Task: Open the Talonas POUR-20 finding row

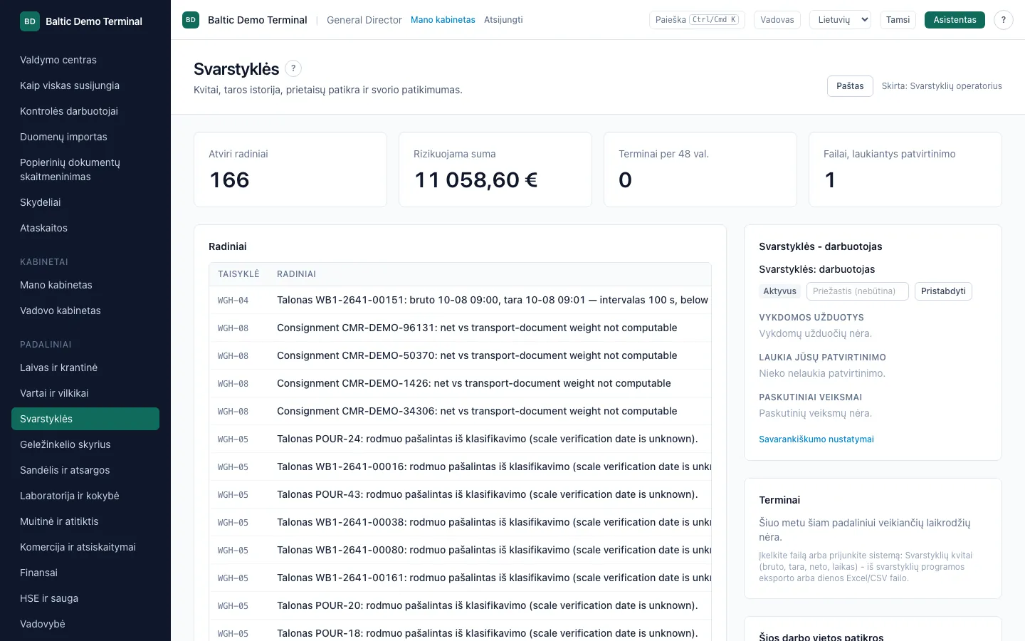Action: click(460, 605)
